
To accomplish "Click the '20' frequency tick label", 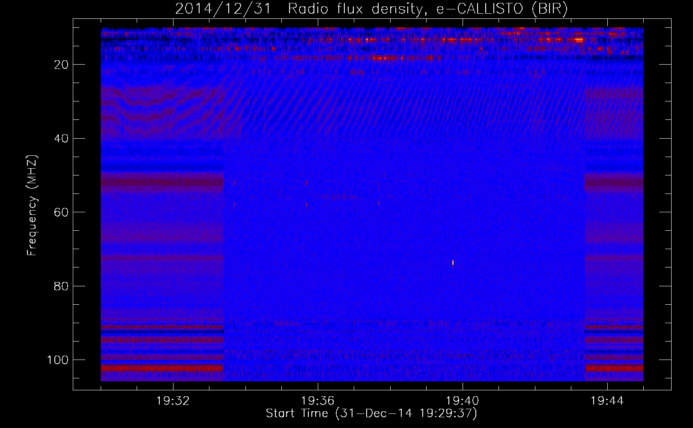I will click(62, 65).
